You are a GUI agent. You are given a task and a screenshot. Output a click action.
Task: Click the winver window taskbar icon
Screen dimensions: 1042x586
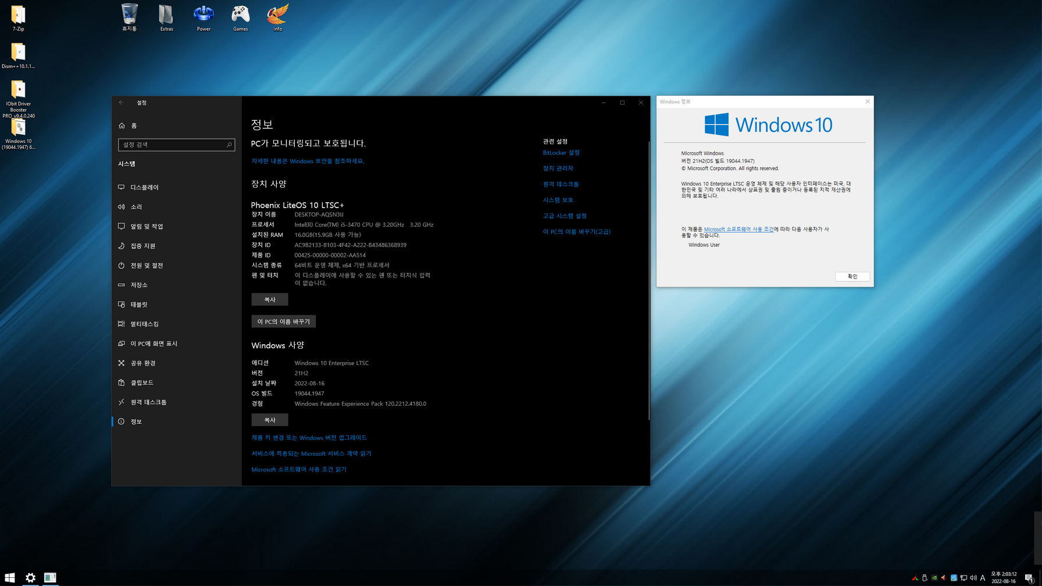pyautogui.click(x=50, y=577)
